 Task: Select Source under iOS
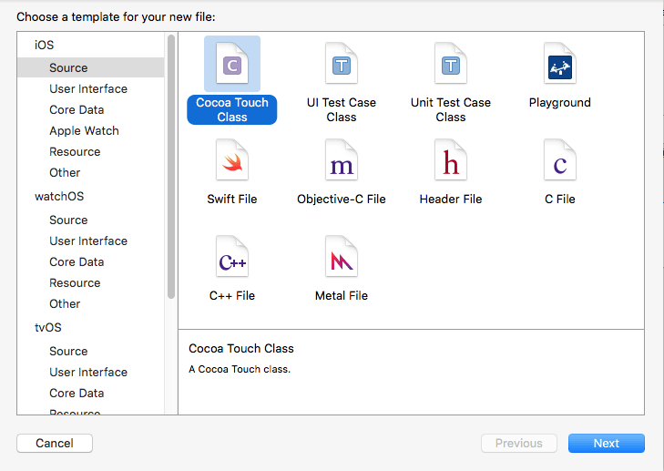[90, 67]
